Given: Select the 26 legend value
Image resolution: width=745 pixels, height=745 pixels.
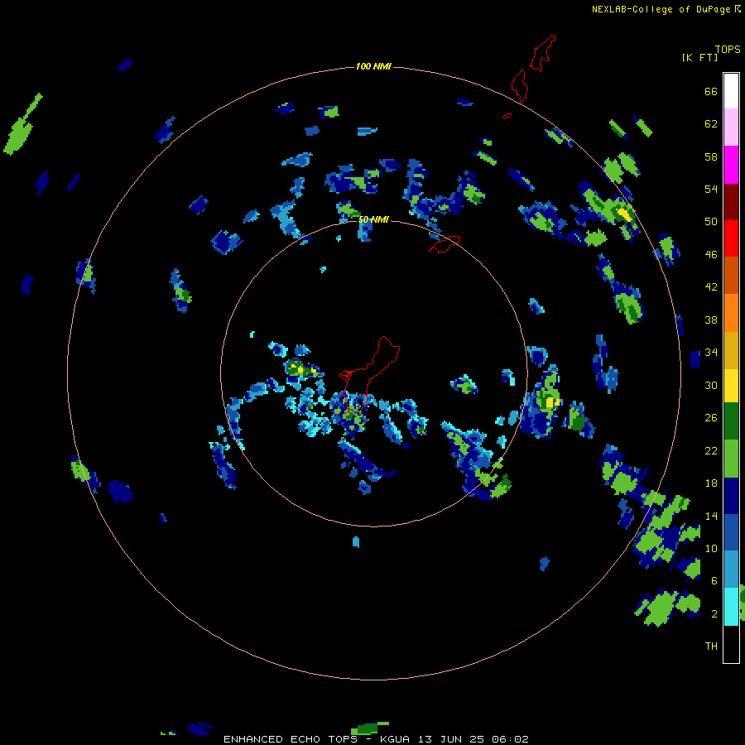Looking at the screenshot, I should [x=711, y=418].
